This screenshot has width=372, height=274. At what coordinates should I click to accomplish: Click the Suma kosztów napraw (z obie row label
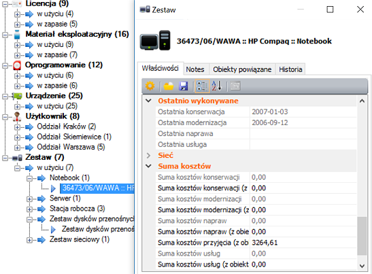tap(203, 232)
